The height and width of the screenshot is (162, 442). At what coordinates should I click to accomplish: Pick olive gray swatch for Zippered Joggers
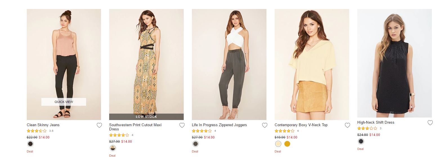(x=196, y=144)
